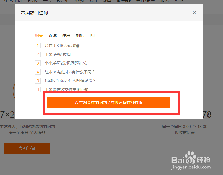Click number 2 badge in list
The height and width of the screenshot is (175, 223).
(38, 54)
